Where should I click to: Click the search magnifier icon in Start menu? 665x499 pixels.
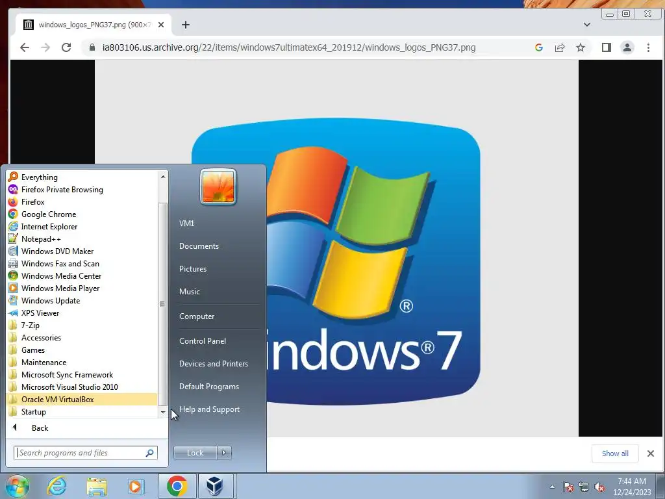point(150,453)
